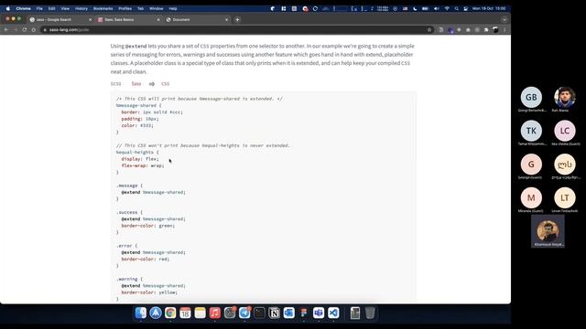Open the Help menu

(173, 8)
